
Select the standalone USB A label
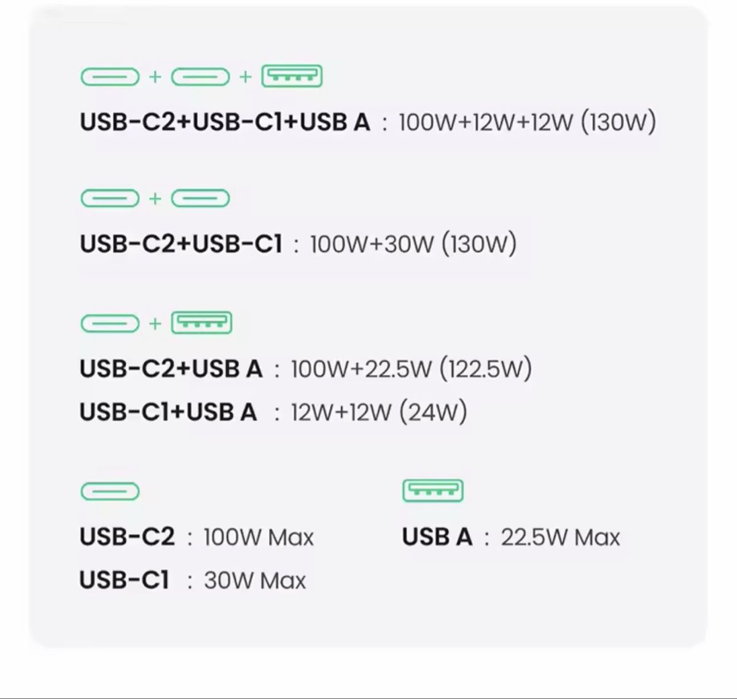click(437, 537)
